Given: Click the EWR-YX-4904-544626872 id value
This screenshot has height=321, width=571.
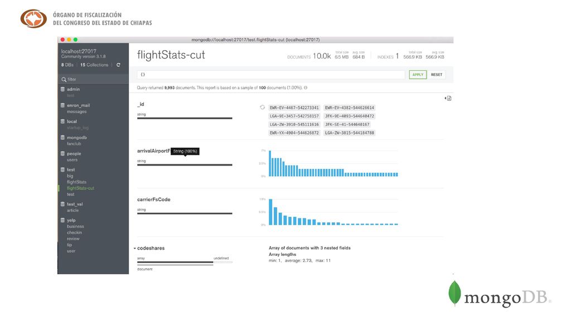Looking at the screenshot, I should point(294,133).
